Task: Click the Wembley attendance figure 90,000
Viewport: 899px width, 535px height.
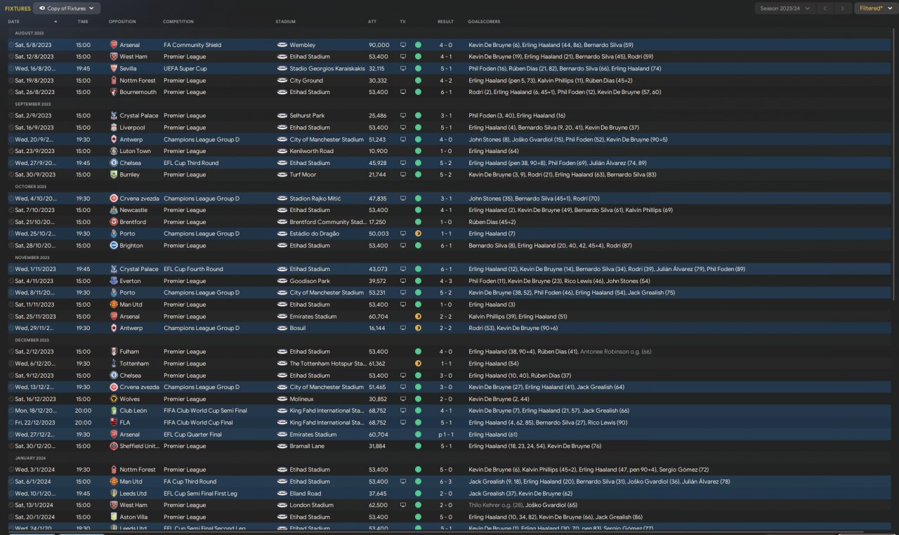Action: (379, 45)
